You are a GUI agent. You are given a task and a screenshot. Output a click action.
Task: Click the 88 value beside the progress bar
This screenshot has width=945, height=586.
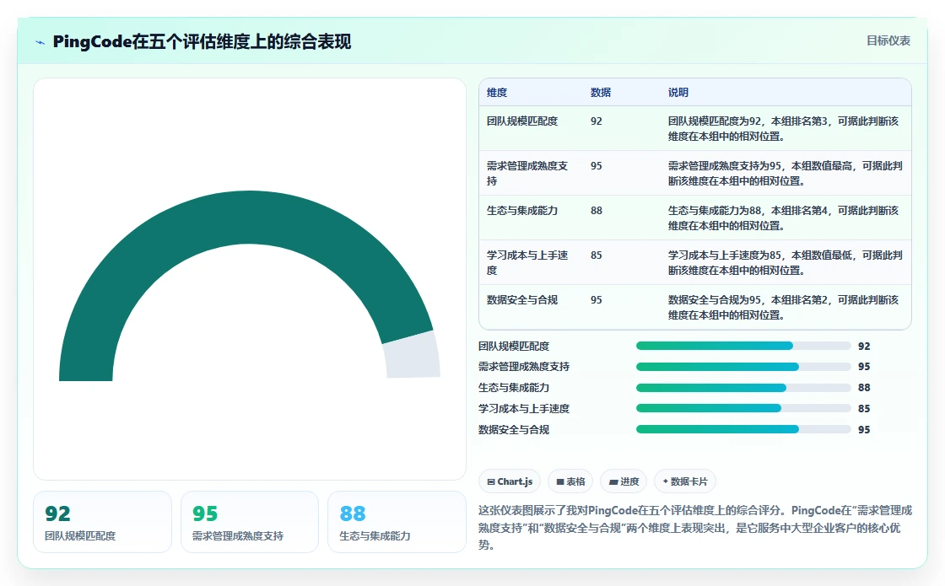(864, 388)
